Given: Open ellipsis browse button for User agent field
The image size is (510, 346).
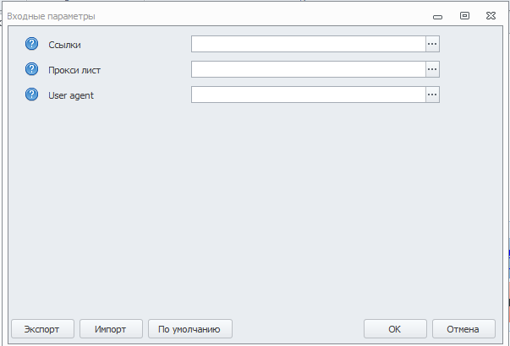Looking at the screenshot, I should point(432,95).
